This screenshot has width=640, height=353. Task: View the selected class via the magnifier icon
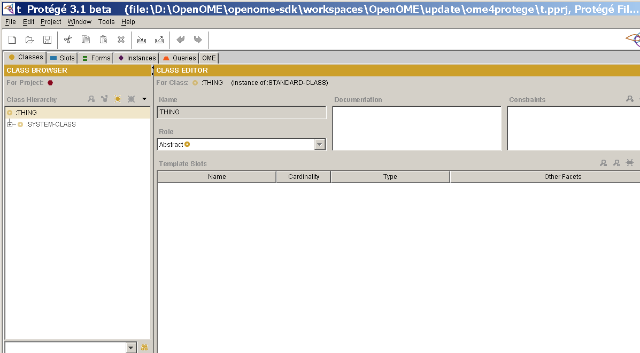click(x=91, y=99)
